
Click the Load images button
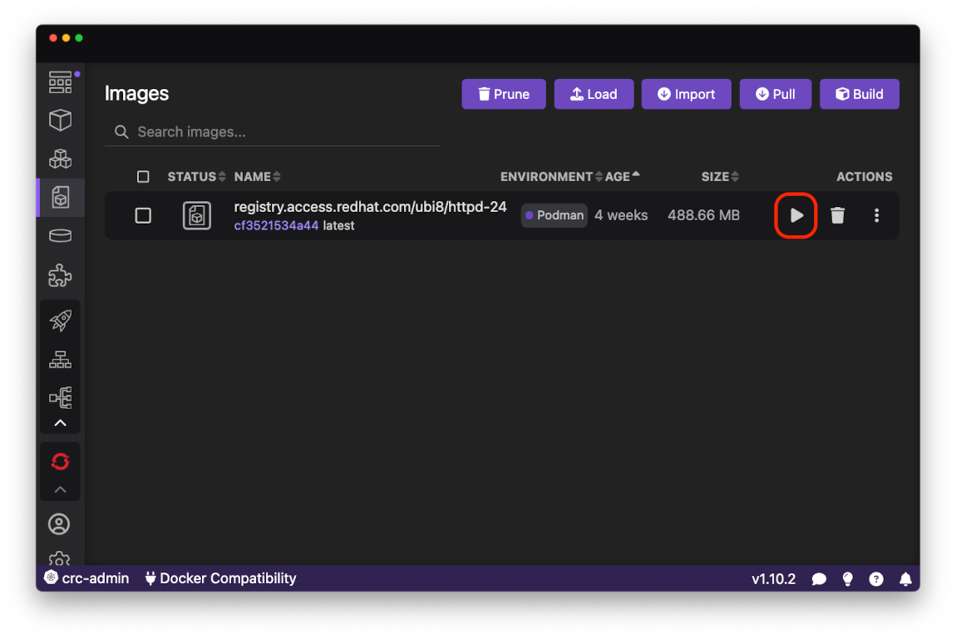tap(594, 94)
